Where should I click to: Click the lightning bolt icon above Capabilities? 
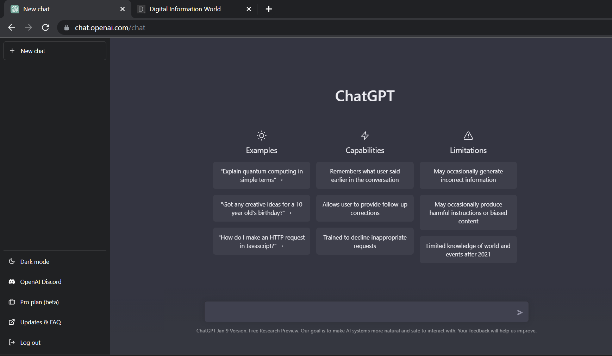coord(365,135)
